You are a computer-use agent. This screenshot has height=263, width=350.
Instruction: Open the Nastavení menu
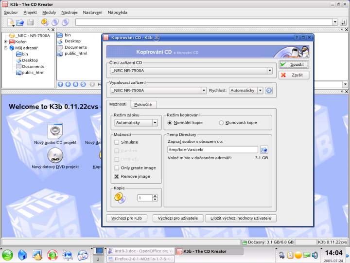(x=92, y=12)
